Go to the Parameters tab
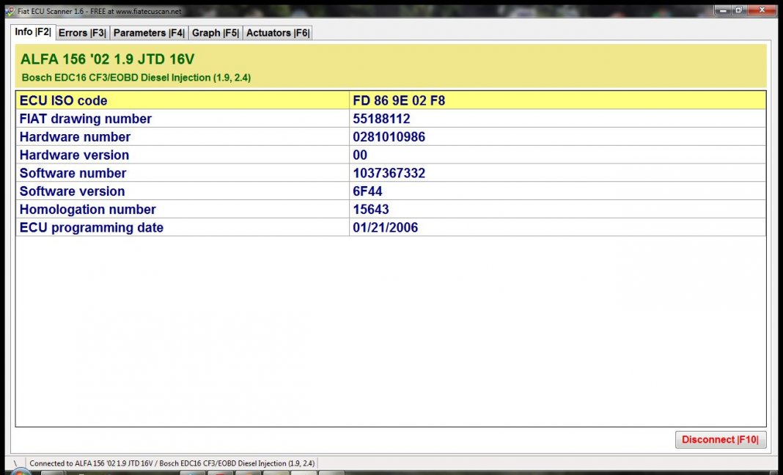This screenshot has width=783, height=475. 149,33
